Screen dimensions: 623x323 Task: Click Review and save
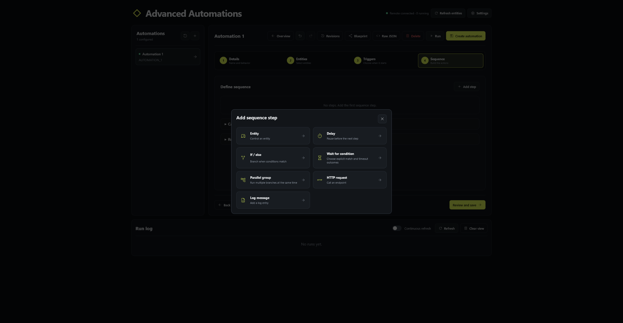467,205
